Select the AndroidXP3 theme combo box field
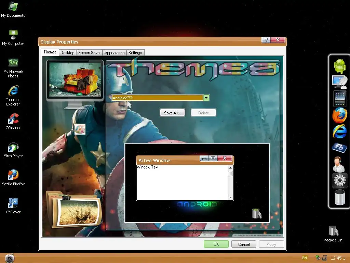 [x=161, y=98]
